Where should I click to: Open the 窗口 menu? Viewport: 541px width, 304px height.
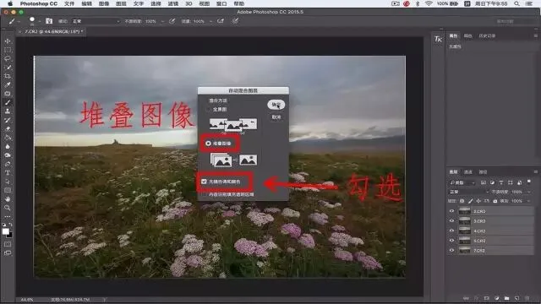(x=221, y=3)
